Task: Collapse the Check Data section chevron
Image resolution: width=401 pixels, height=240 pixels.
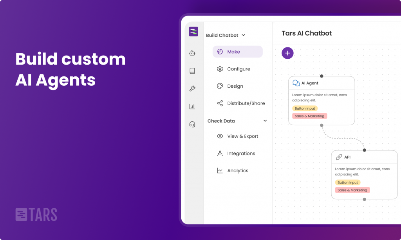Action: click(265, 121)
